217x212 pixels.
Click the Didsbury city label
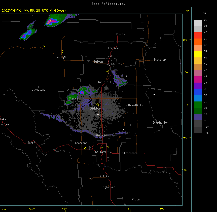[96, 109]
